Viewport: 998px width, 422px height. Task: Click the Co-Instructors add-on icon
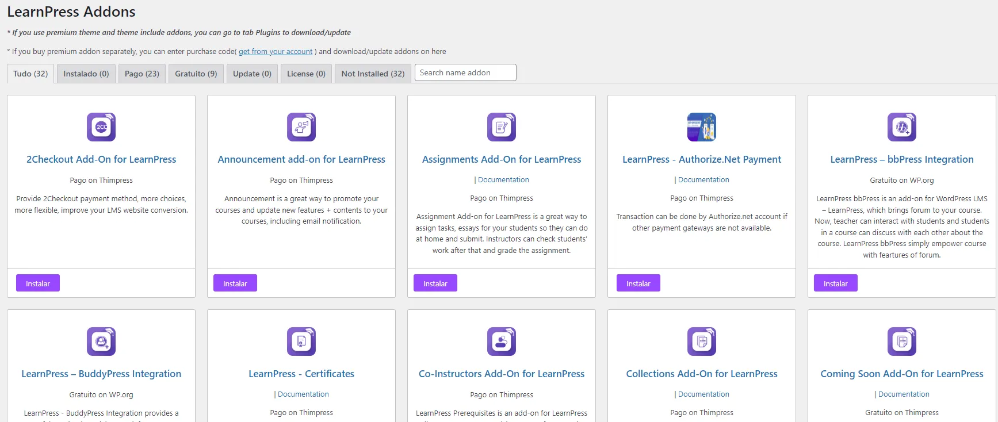coord(502,342)
